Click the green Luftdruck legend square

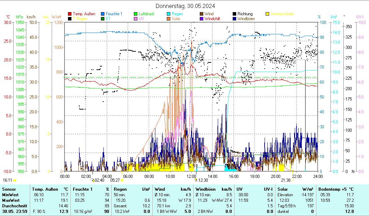coord(136,14)
